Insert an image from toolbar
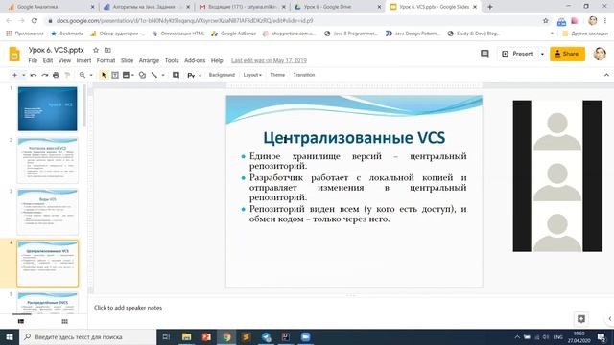The image size is (614, 345). pyautogui.click(x=126, y=75)
